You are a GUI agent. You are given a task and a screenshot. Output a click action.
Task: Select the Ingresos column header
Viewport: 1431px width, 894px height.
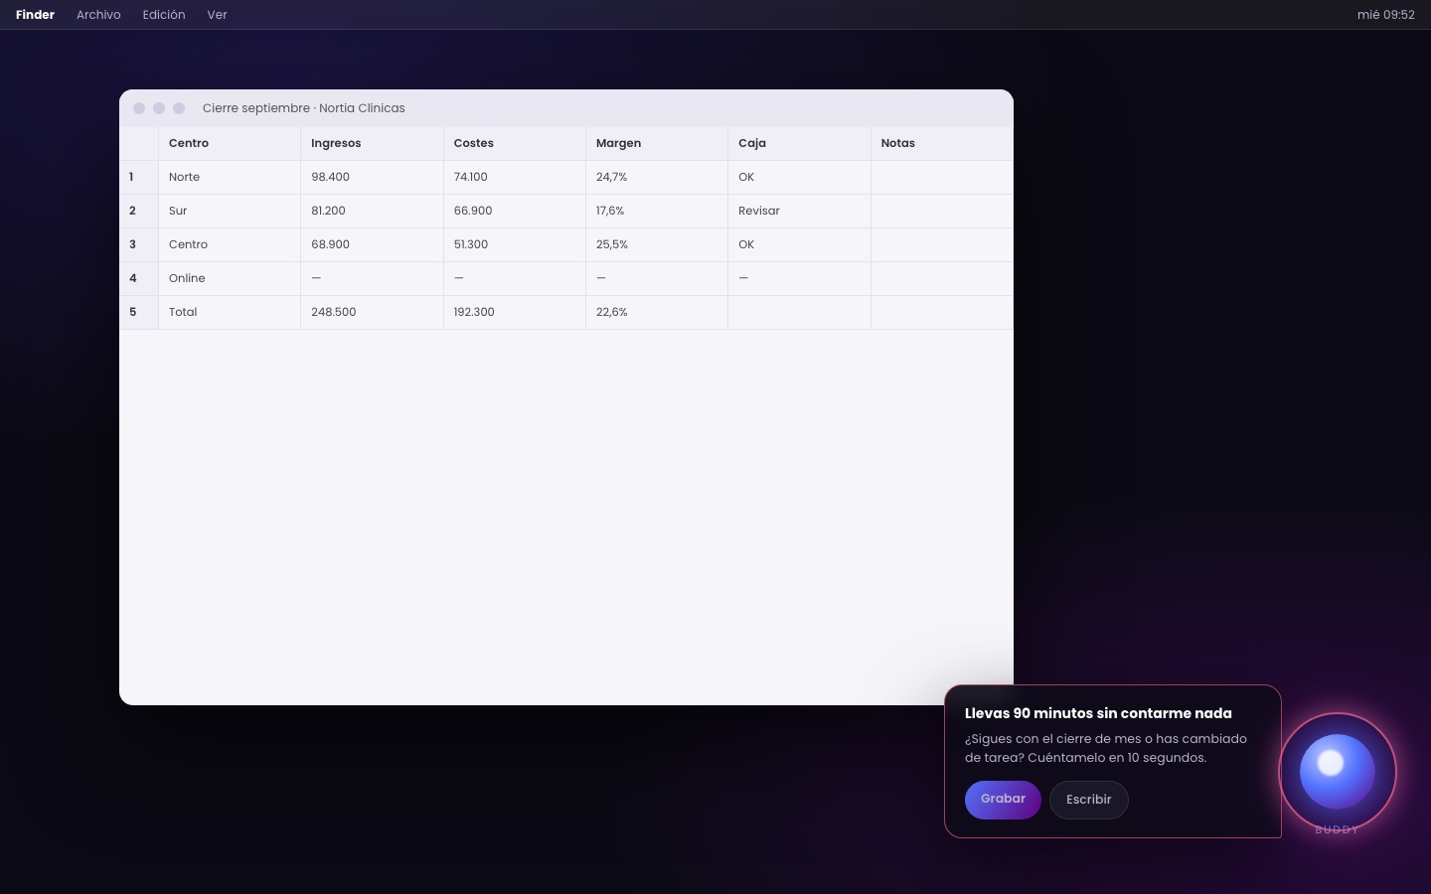372,143
